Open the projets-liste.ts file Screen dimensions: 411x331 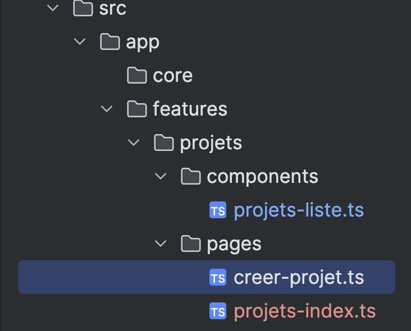299,210
